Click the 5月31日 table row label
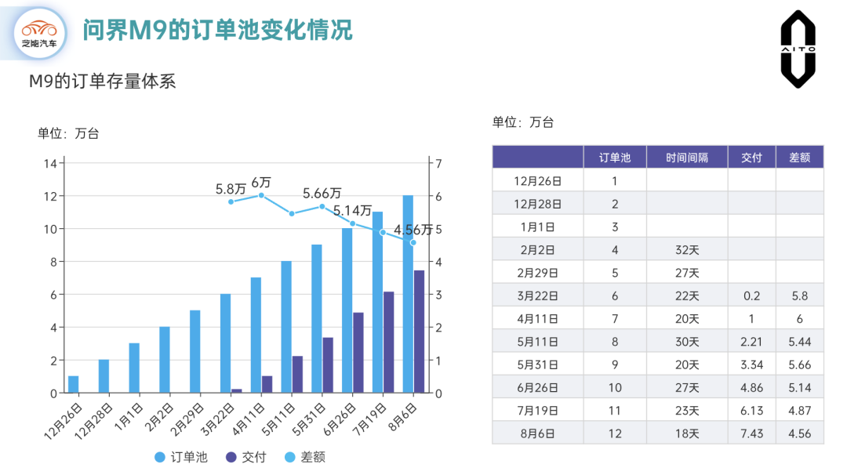The width and height of the screenshot is (847, 475). click(537, 364)
